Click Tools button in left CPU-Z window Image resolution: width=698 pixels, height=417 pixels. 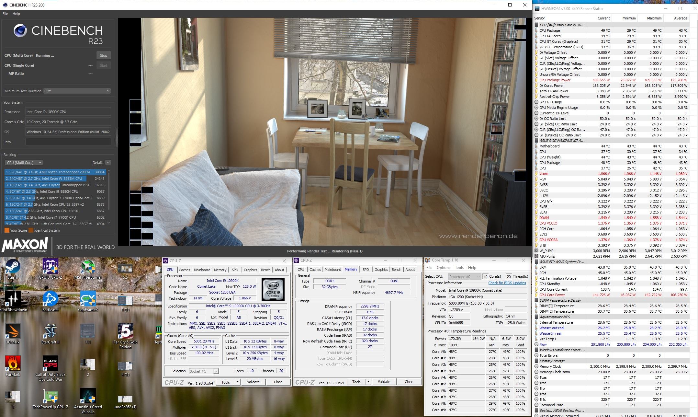tap(226, 382)
